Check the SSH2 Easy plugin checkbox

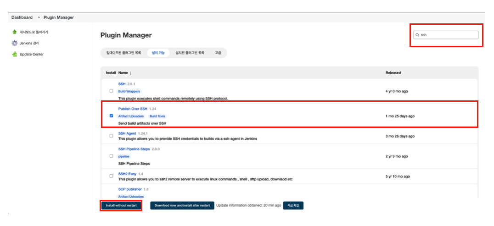click(x=111, y=176)
